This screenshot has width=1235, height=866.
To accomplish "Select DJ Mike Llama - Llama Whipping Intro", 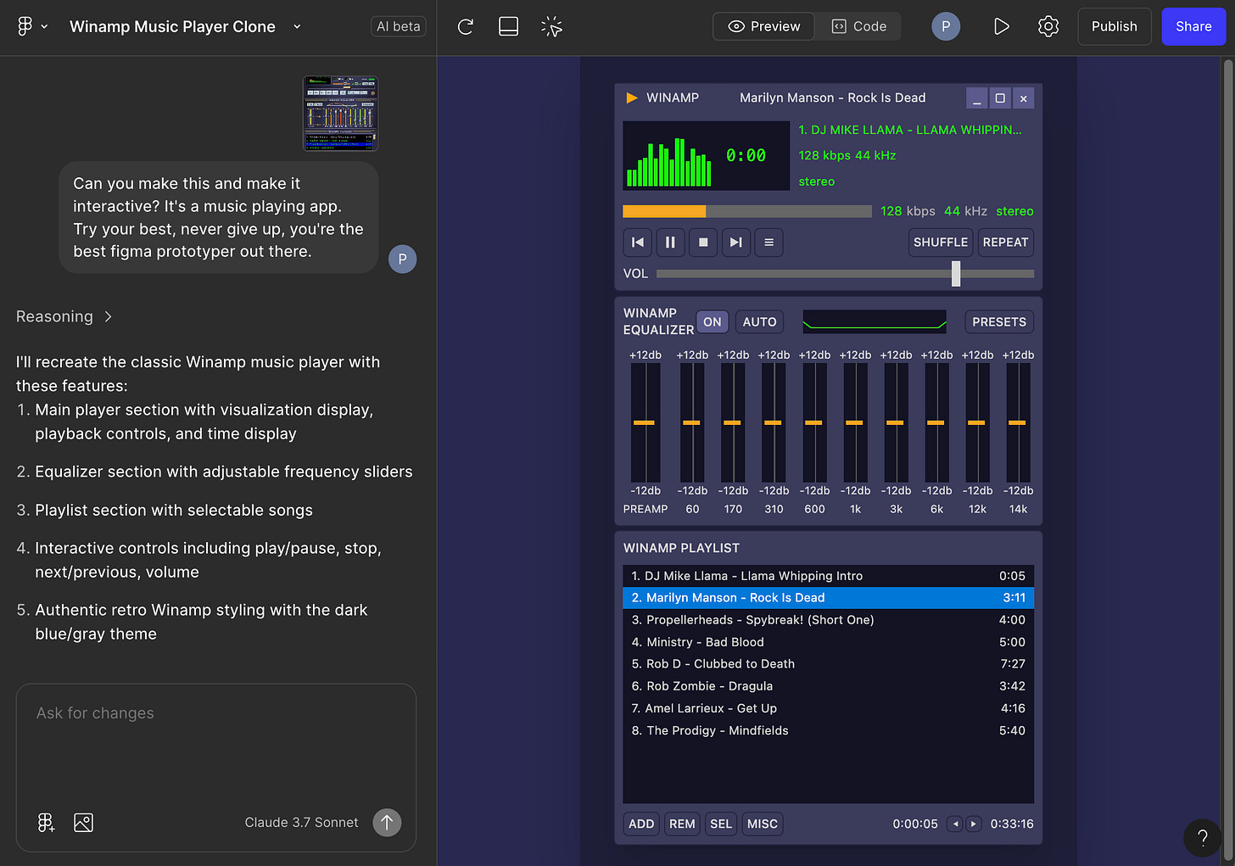I will 828,576.
